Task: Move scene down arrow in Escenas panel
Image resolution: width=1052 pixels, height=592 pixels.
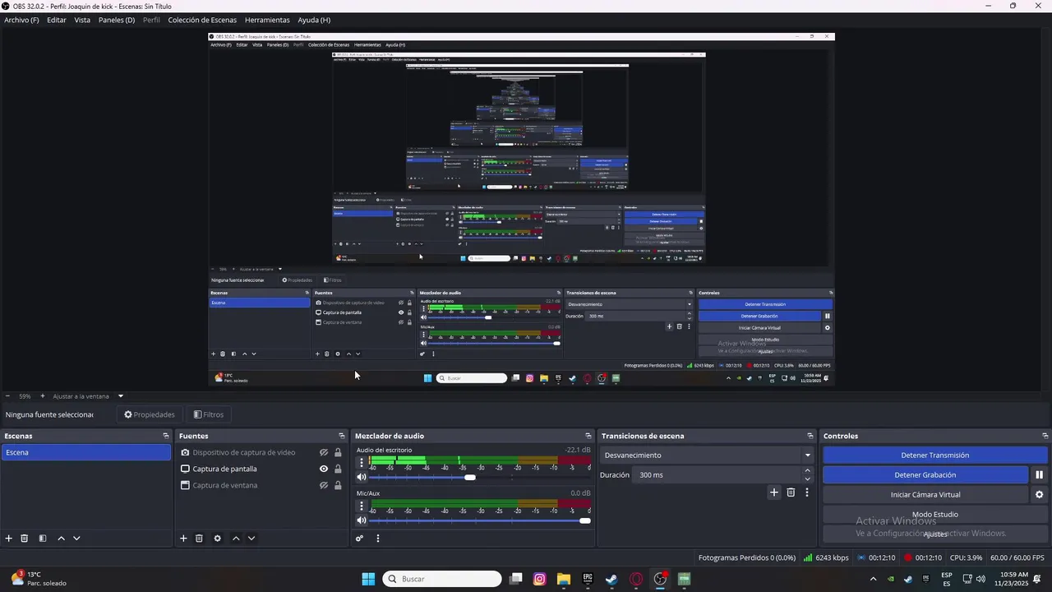Action: tap(76, 539)
